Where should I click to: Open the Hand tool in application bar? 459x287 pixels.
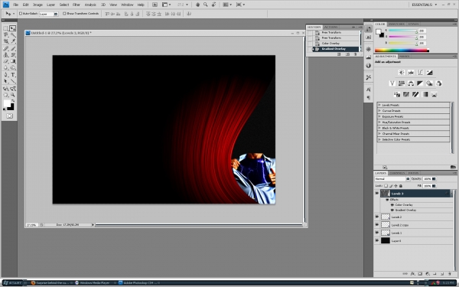[197, 5]
